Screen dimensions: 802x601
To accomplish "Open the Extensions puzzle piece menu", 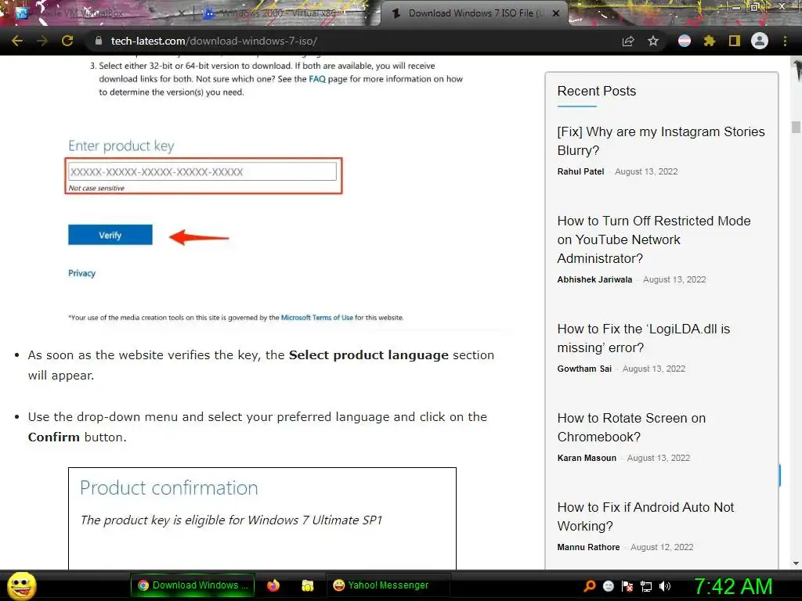I will [x=710, y=41].
